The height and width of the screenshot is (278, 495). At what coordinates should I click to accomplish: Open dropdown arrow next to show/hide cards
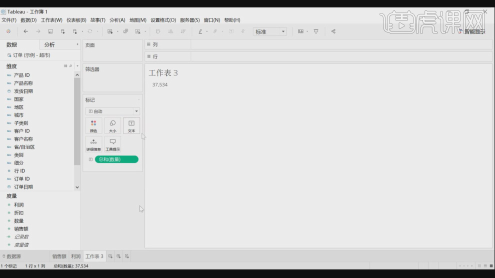click(x=307, y=31)
